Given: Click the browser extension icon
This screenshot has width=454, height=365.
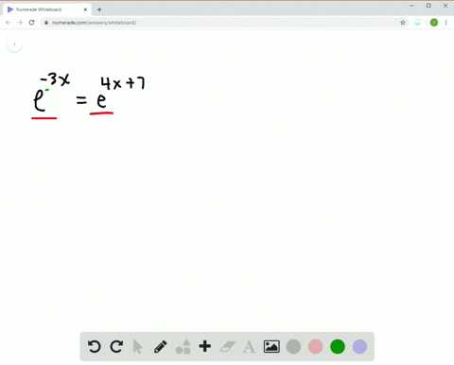Looking at the screenshot, I should [417, 23].
